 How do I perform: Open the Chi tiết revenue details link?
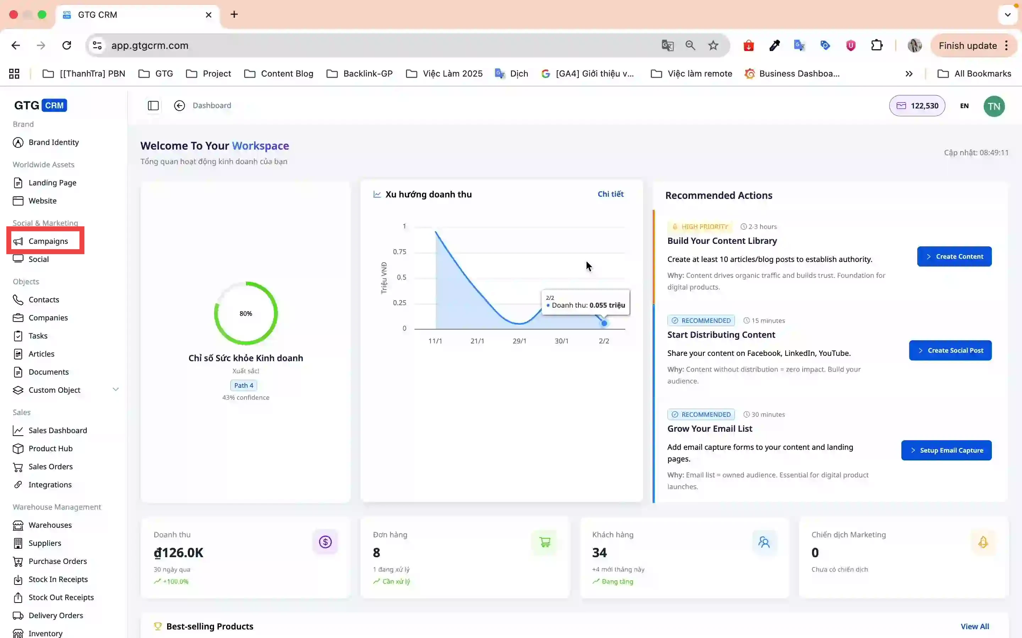pos(610,194)
